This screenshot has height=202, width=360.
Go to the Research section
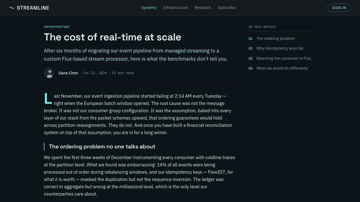click(x=203, y=8)
